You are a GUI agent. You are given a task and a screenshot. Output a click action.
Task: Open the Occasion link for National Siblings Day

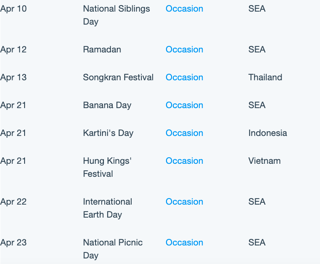(184, 9)
